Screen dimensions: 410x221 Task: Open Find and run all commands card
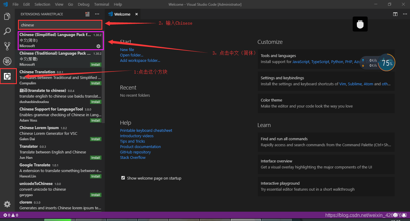[x=326, y=142]
